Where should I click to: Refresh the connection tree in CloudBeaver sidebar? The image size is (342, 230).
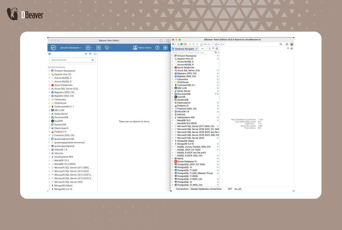click(x=95, y=54)
